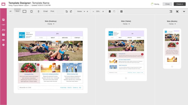Open the tools wrench icon

coord(177,11)
